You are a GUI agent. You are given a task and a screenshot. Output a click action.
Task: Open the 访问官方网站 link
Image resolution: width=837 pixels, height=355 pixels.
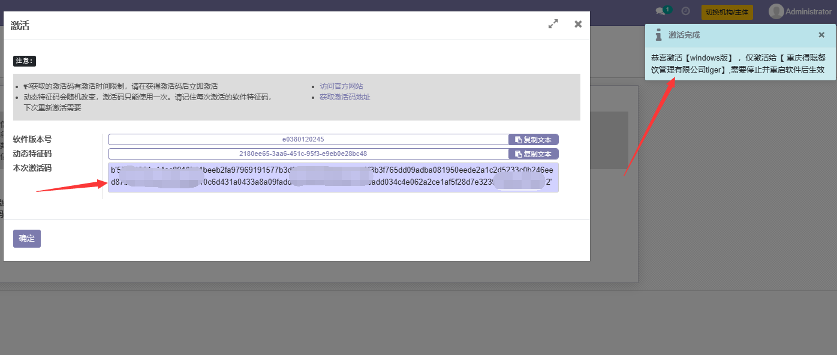coord(341,86)
